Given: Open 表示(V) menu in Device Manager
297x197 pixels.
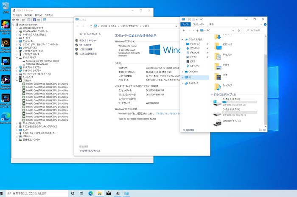Looking at the screenshot, I should (38, 15).
